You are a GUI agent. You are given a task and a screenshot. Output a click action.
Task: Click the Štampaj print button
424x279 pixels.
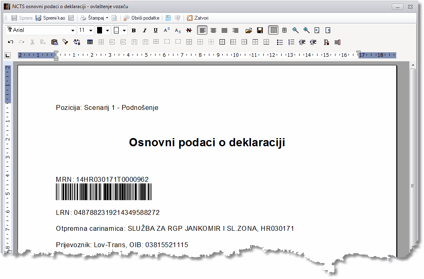pos(92,18)
